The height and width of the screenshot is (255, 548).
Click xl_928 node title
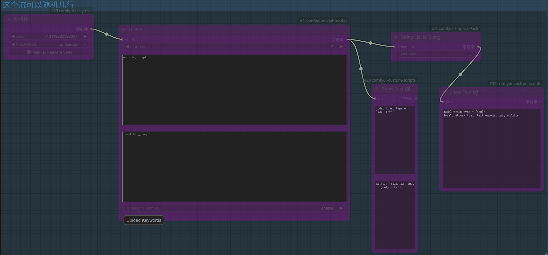coord(135,30)
